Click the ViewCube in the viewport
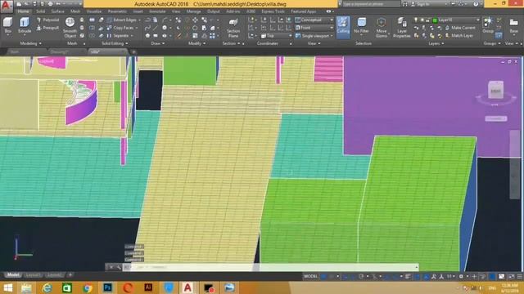Image resolution: width=524 pixels, height=294 pixels. tap(495, 89)
